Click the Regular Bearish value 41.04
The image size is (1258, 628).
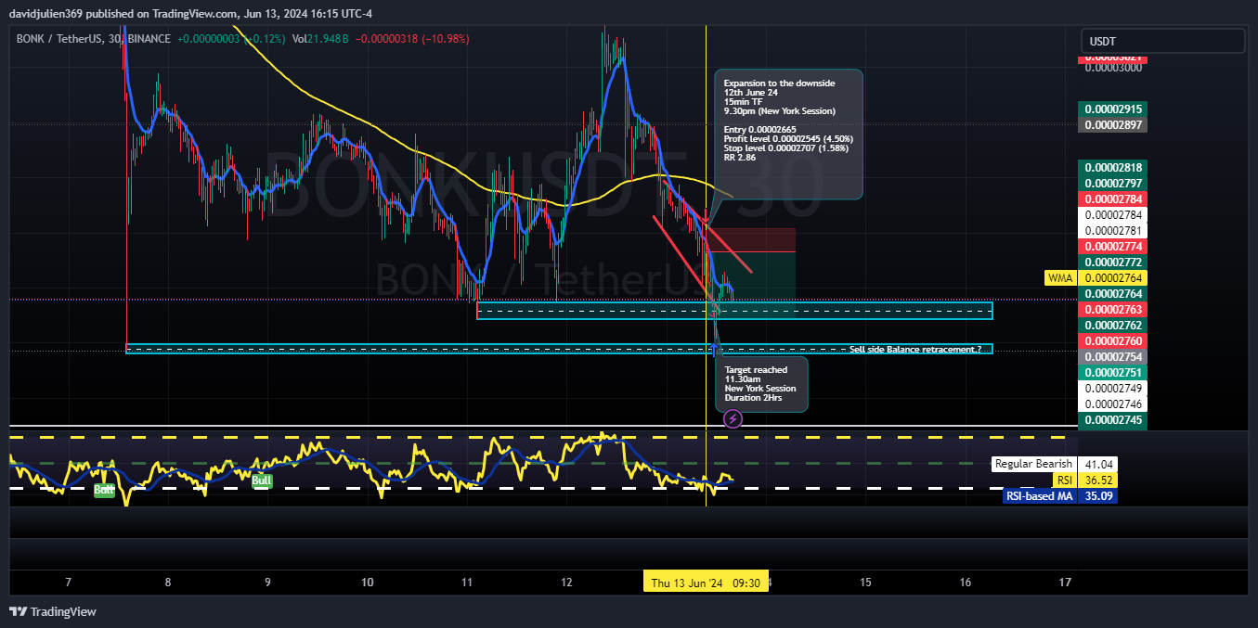click(x=1099, y=464)
